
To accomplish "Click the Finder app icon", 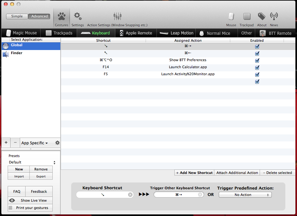I will (6, 54).
